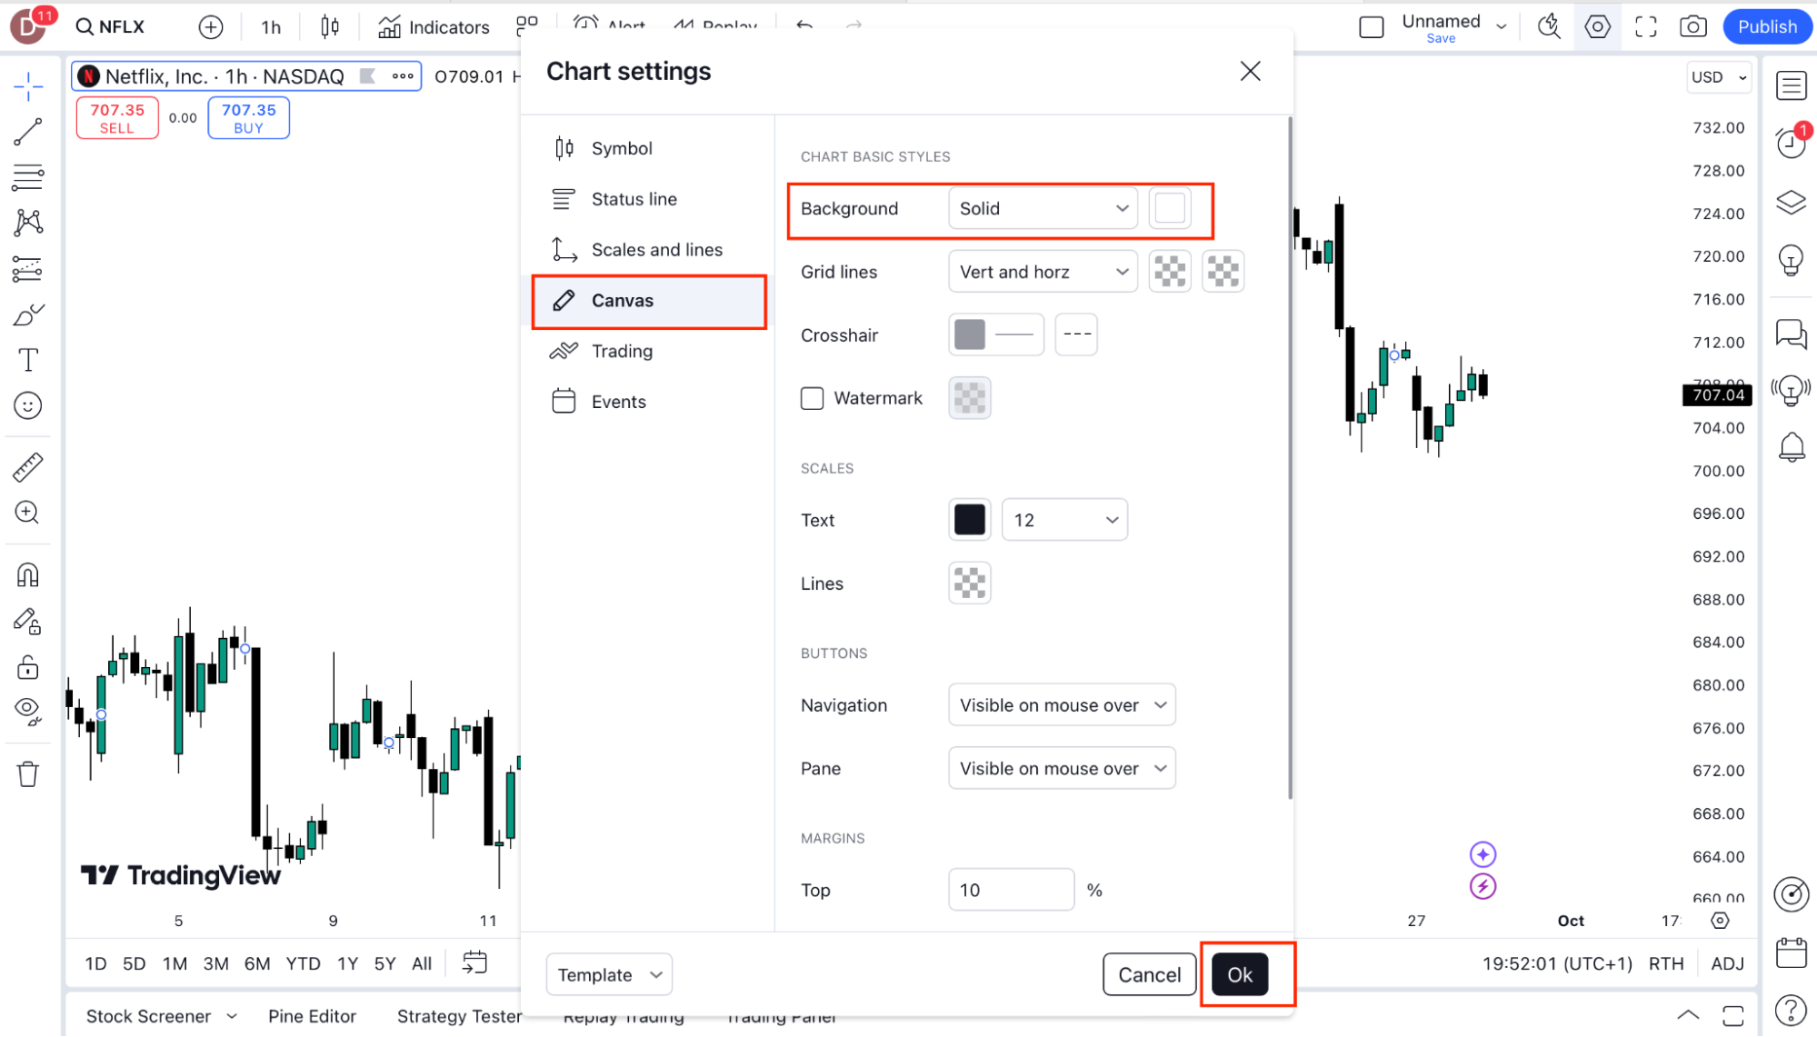Open emoji icons tool

pyautogui.click(x=28, y=405)
